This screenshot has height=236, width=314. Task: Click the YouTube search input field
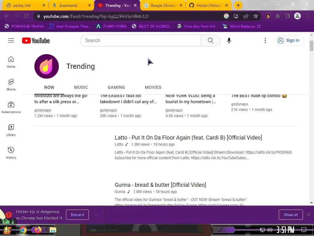140,41
